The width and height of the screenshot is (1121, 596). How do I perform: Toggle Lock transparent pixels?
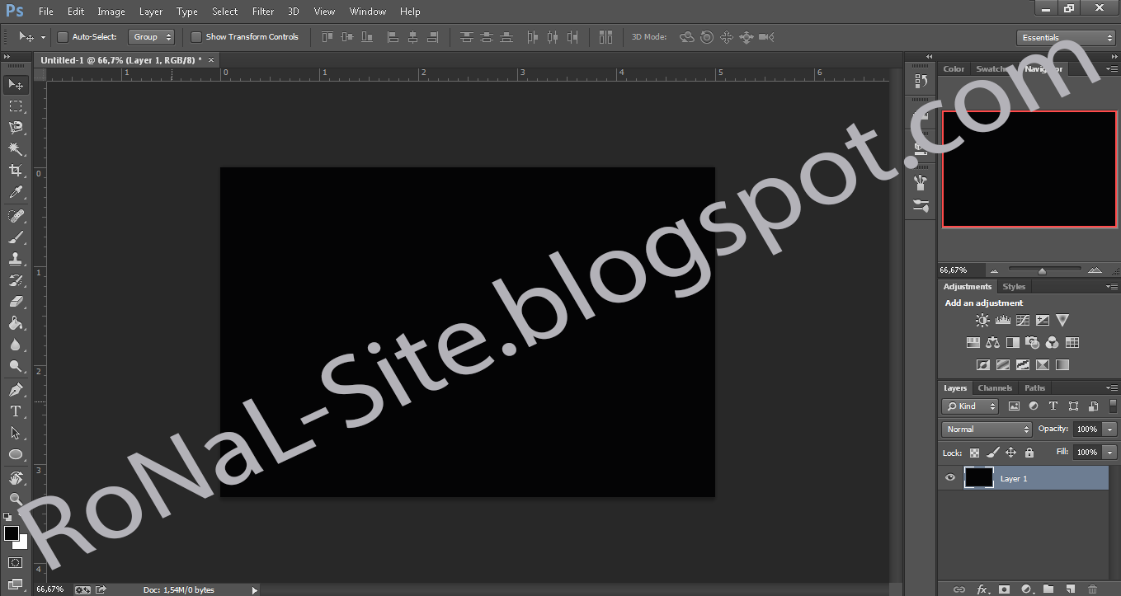[x=975, y=453]
